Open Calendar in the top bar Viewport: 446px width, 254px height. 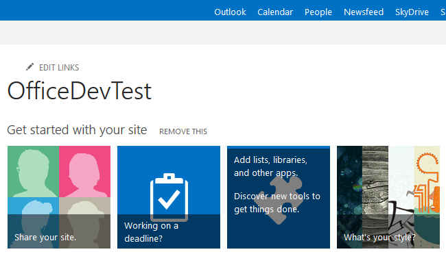(275, 12)
